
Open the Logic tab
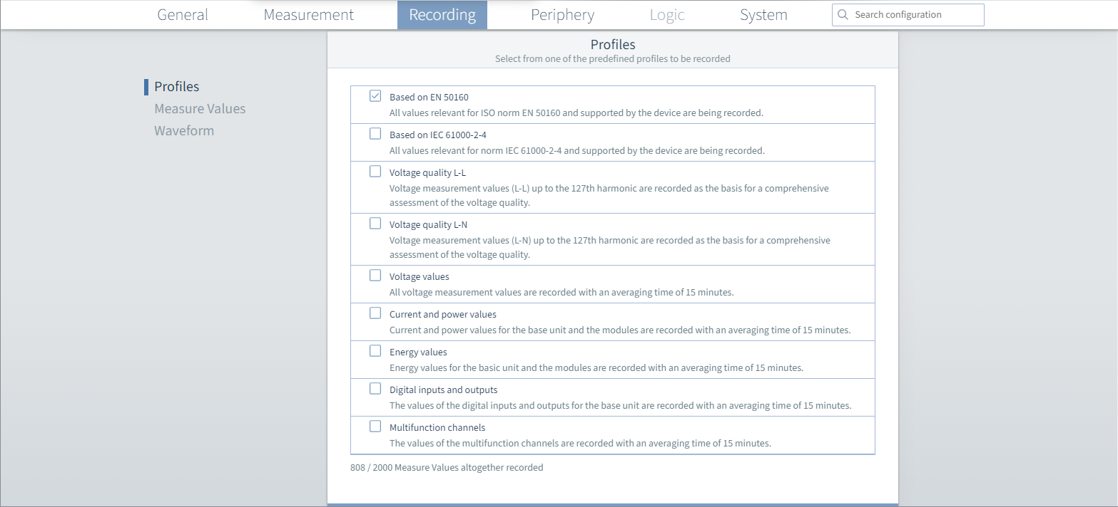(x=666, y=14)
